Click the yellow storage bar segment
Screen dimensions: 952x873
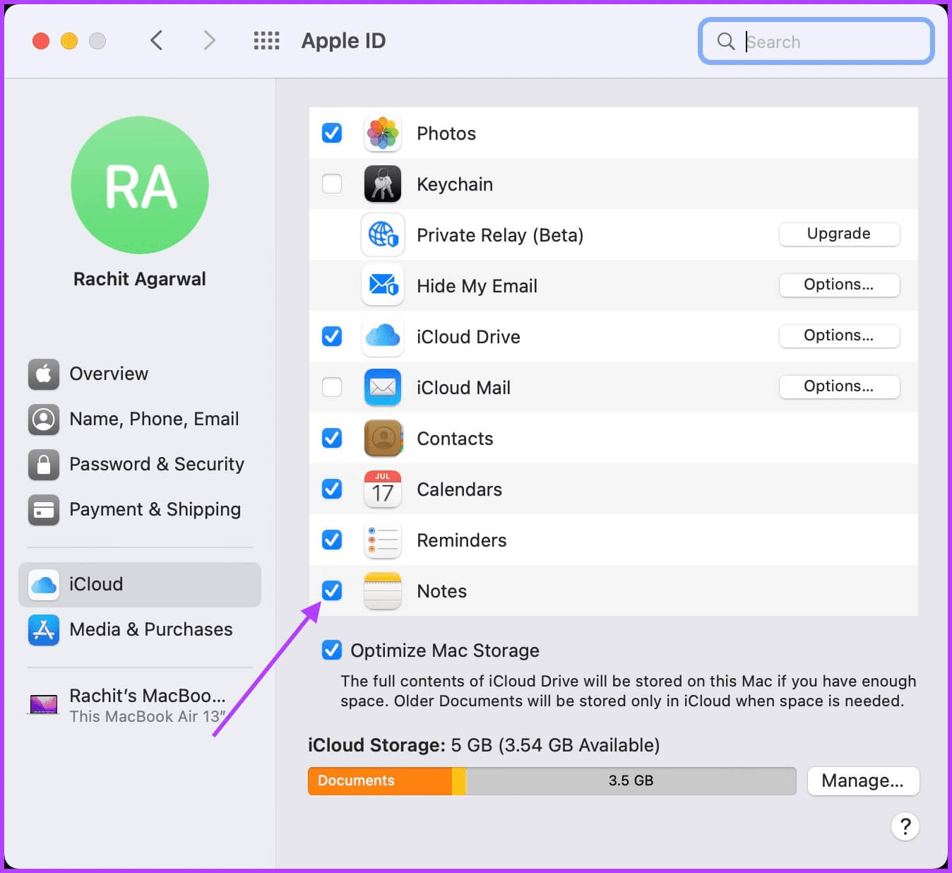pyautogui.click(x=459, y=781)
